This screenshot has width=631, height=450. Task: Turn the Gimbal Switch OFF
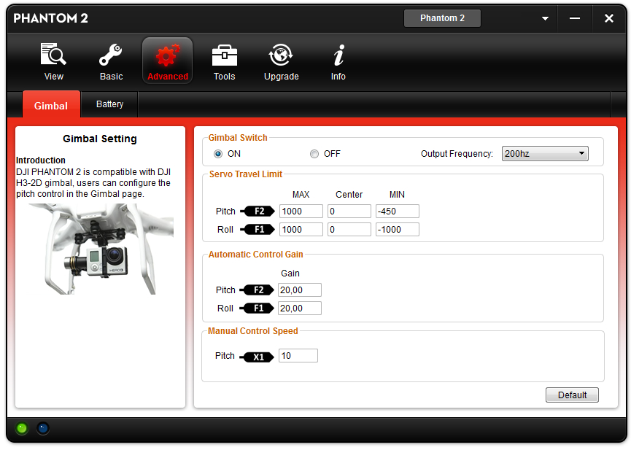(x=314, y=154)
